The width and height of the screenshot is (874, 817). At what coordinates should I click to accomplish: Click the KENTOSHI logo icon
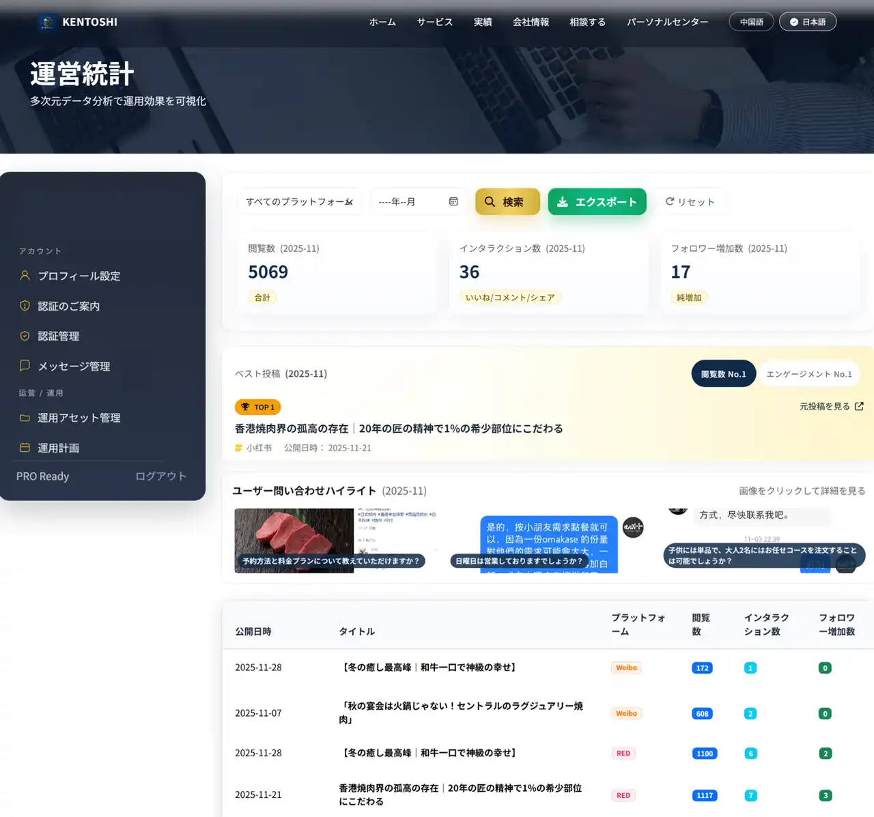tap(46, 21)
